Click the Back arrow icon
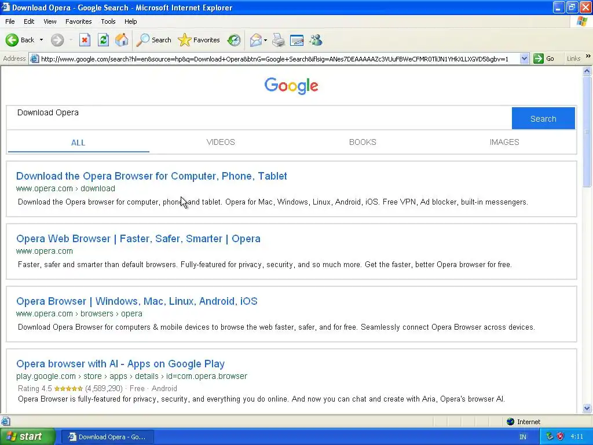 tap(12, 40)
